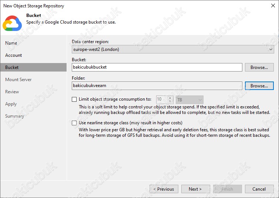The height and width of the screenshot is (198, 279).
Task: Open the Data center region dropdown
Action: 173,49
